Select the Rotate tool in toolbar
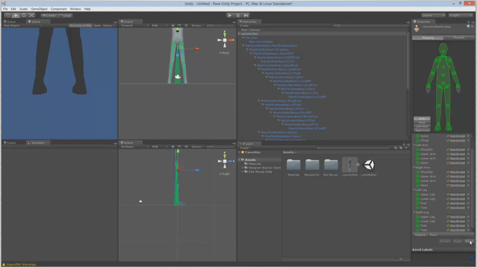 coord(24,15)
